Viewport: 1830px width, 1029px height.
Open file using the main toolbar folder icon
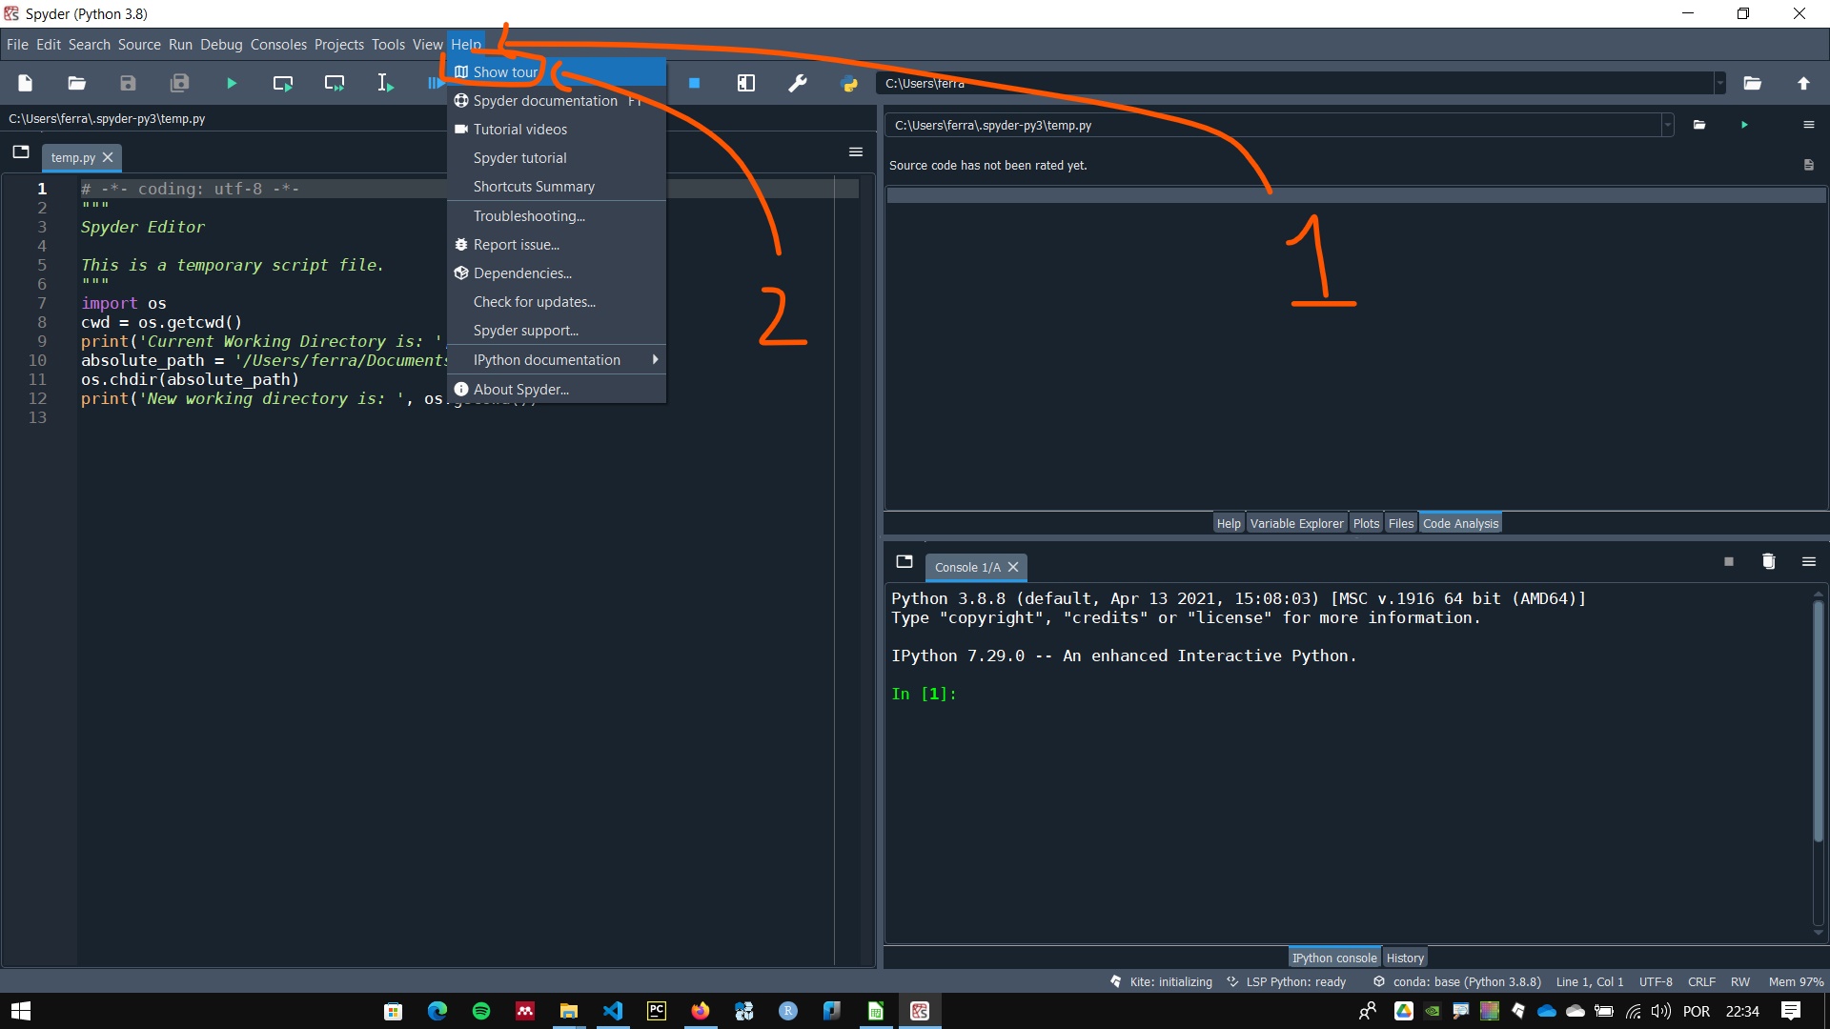(x=77, y=84)
